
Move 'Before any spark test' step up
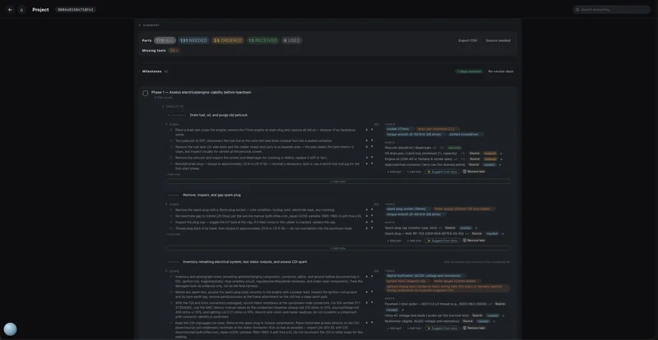coord(366,292)
